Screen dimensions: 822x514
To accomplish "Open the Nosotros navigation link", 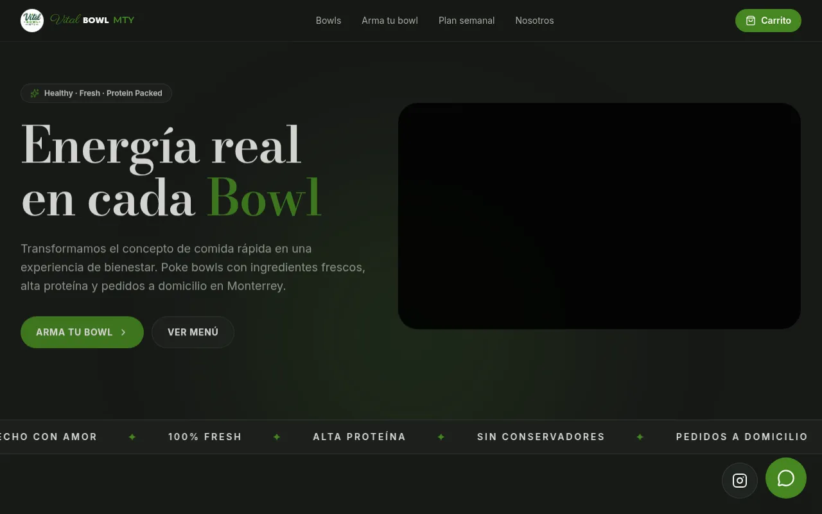I will click(x=534, y=21).
